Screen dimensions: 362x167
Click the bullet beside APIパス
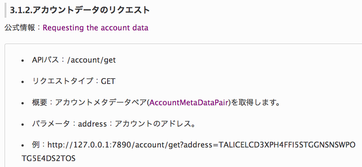coord(22,61)
